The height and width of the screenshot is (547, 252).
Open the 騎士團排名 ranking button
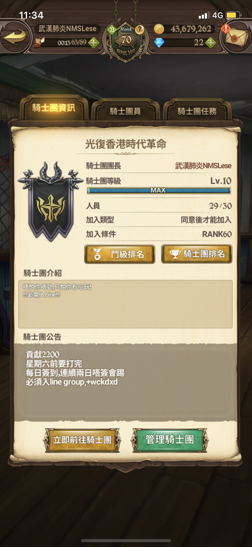[x=197, y=254]
